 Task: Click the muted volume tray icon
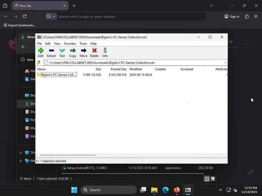pyautogui.click(x=235, y=190)
